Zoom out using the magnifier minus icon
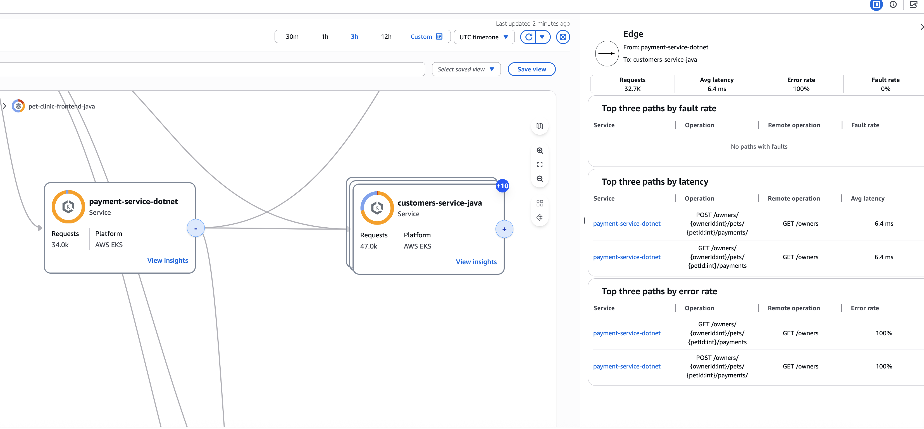This screenshot has height=429, width=924. (540, 179)
